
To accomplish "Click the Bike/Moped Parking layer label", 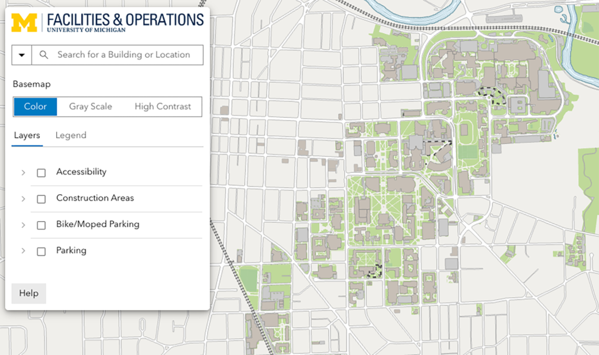I will coord(98,225).
